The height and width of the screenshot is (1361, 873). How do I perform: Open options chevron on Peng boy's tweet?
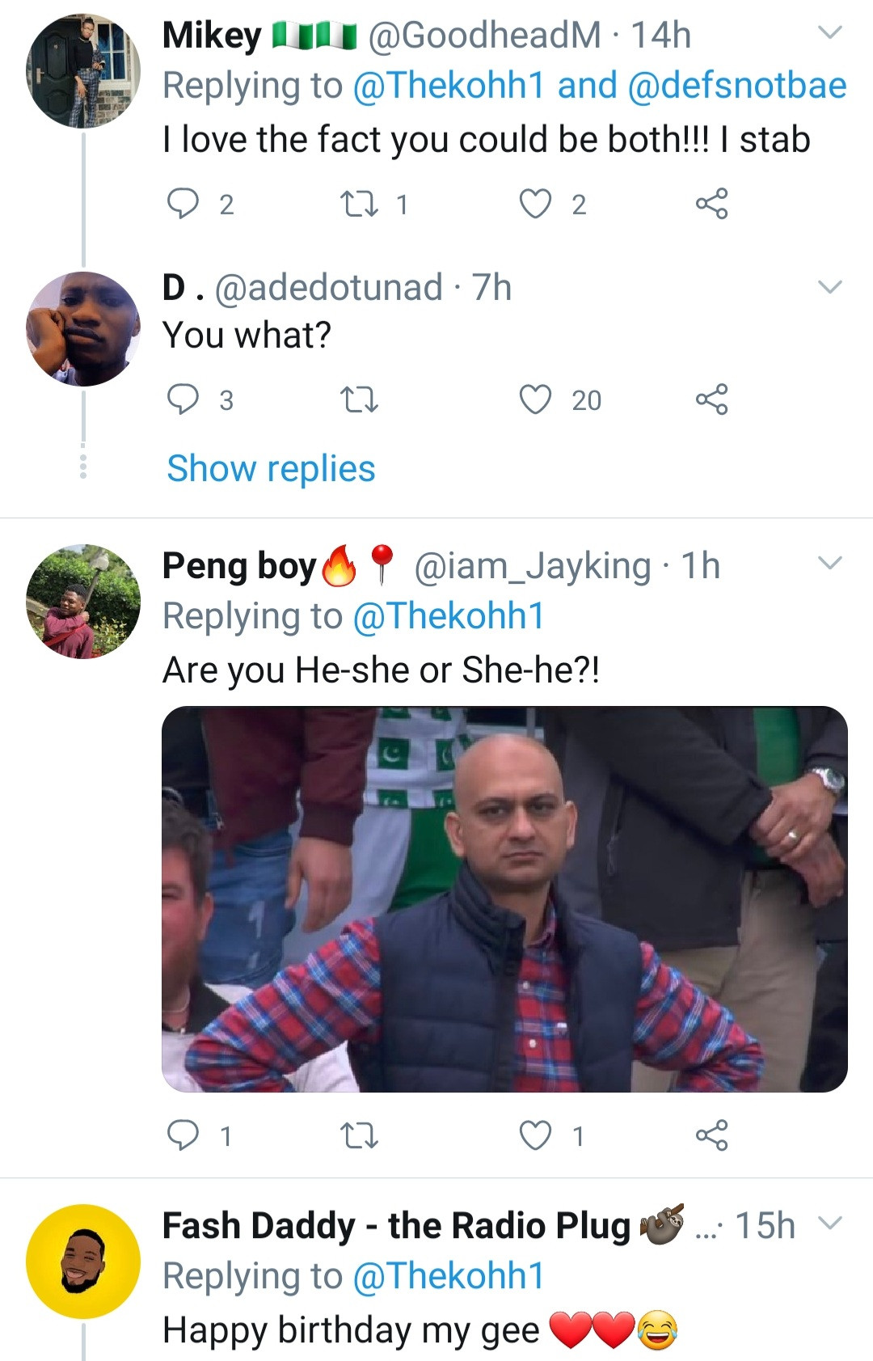point(830,563)
